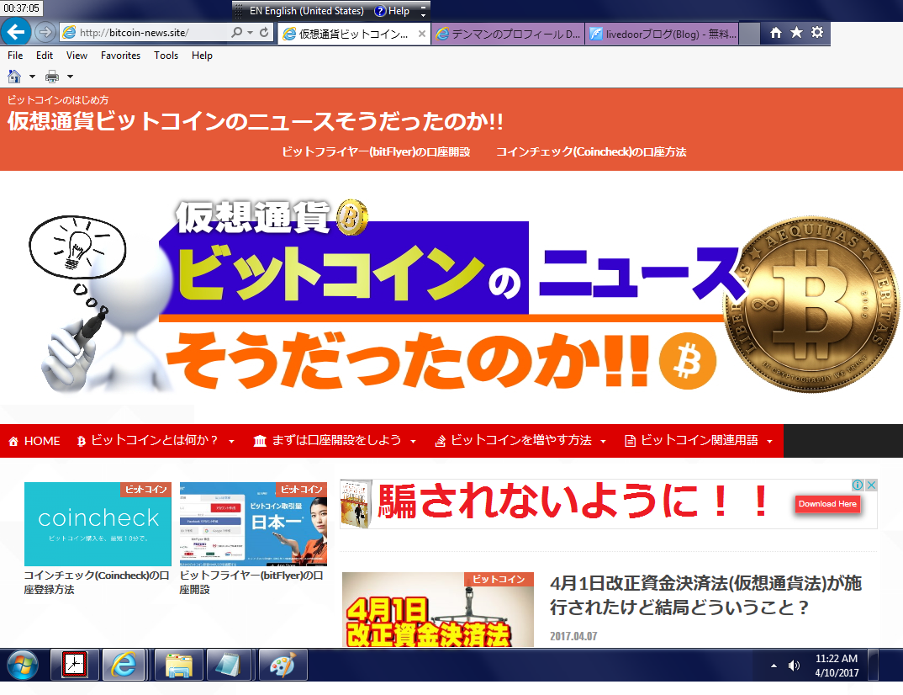903x695 pixels.
Task: Click the HOME item in red navigation bar
Action: [x=34, y=441]
